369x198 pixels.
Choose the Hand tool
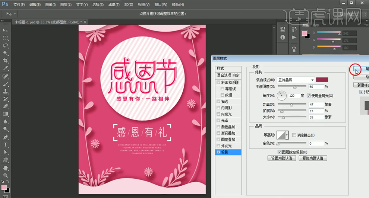6,167
